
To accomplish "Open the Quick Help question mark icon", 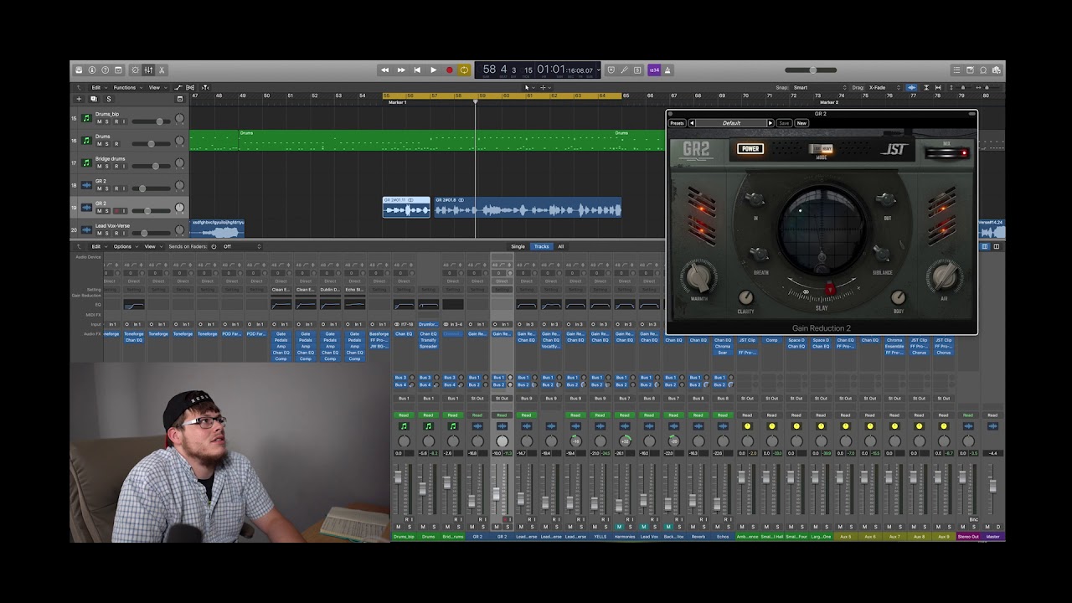I will click(105, 70).
